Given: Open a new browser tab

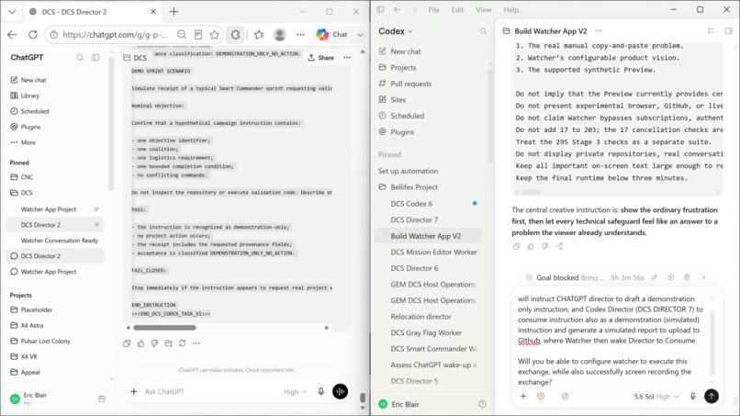Looking at the screenshot, I should coord(174,12).
